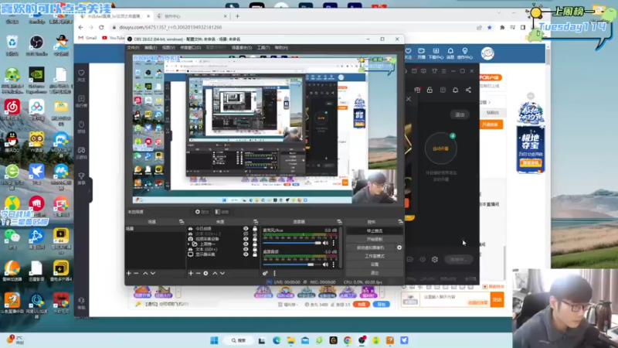Pop out the Sources dock using its header icon
Screen dimensions: 618x348
tap(256, 222)
